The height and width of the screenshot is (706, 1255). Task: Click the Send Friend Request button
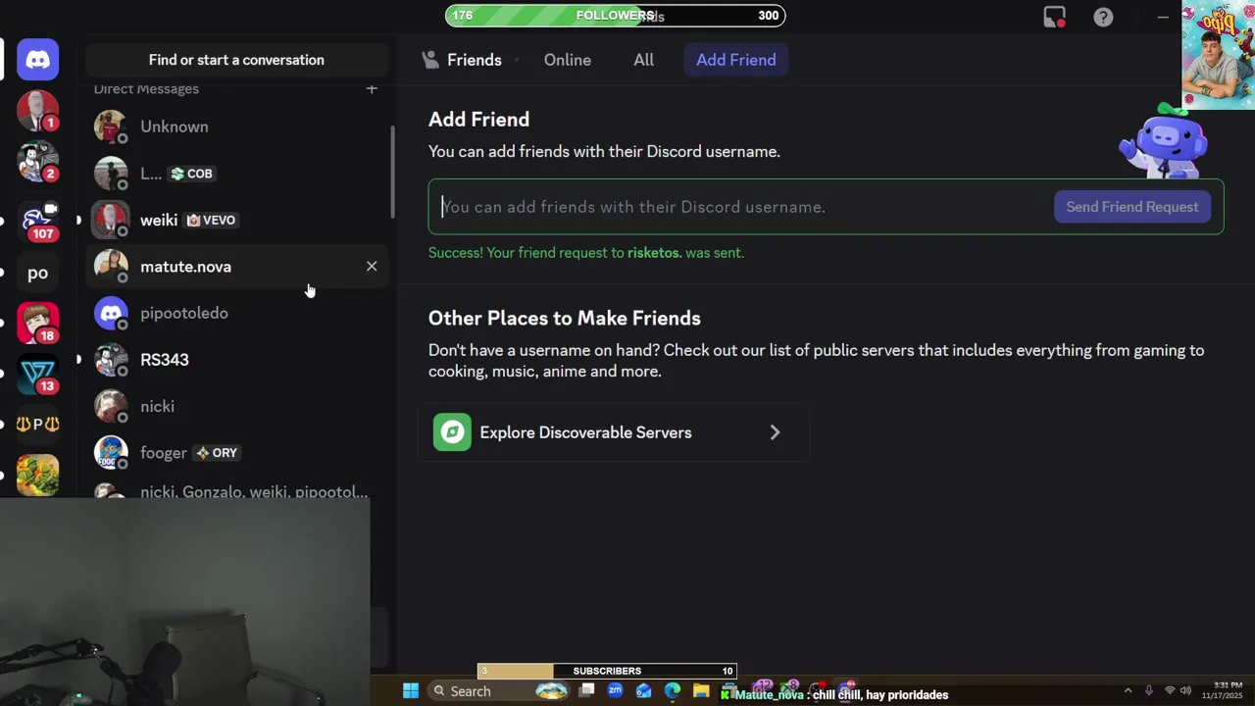(x=1131, y=207)
